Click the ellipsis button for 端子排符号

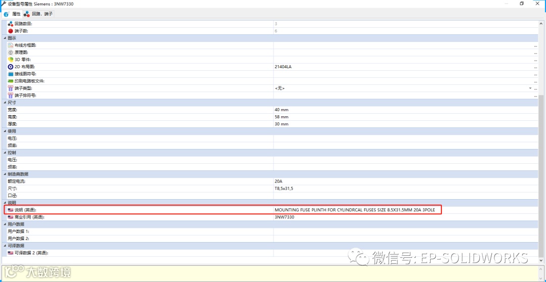(535, 96)
